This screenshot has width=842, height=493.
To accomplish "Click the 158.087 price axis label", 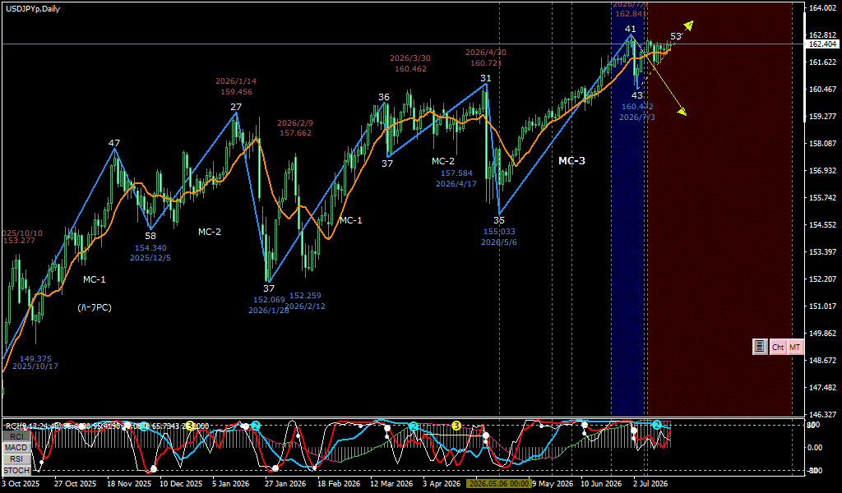I will pos(822,143).
